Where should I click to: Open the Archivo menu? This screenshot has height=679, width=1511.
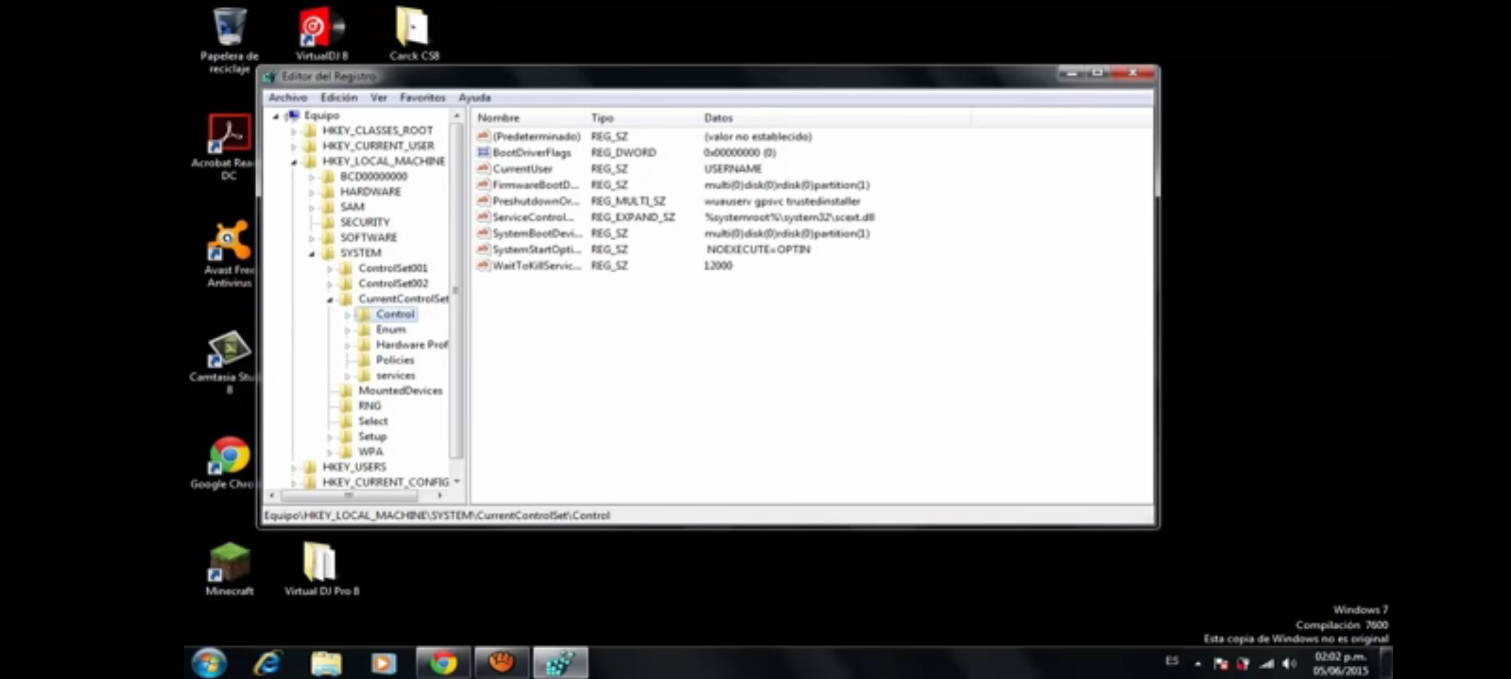(288, 97)
